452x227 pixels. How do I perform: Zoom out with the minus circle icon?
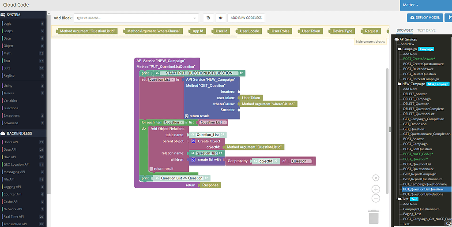coord(376,198)
